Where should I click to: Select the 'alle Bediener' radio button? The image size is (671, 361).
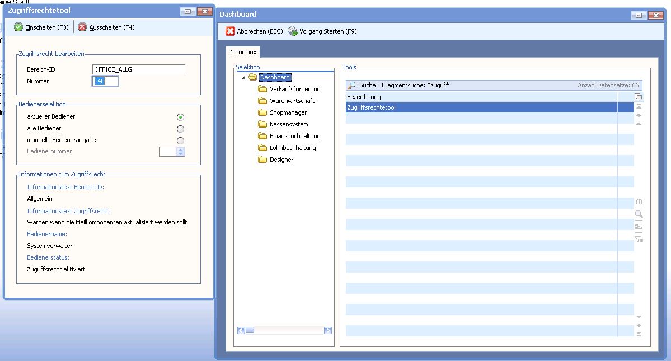[x=180, y=129]
